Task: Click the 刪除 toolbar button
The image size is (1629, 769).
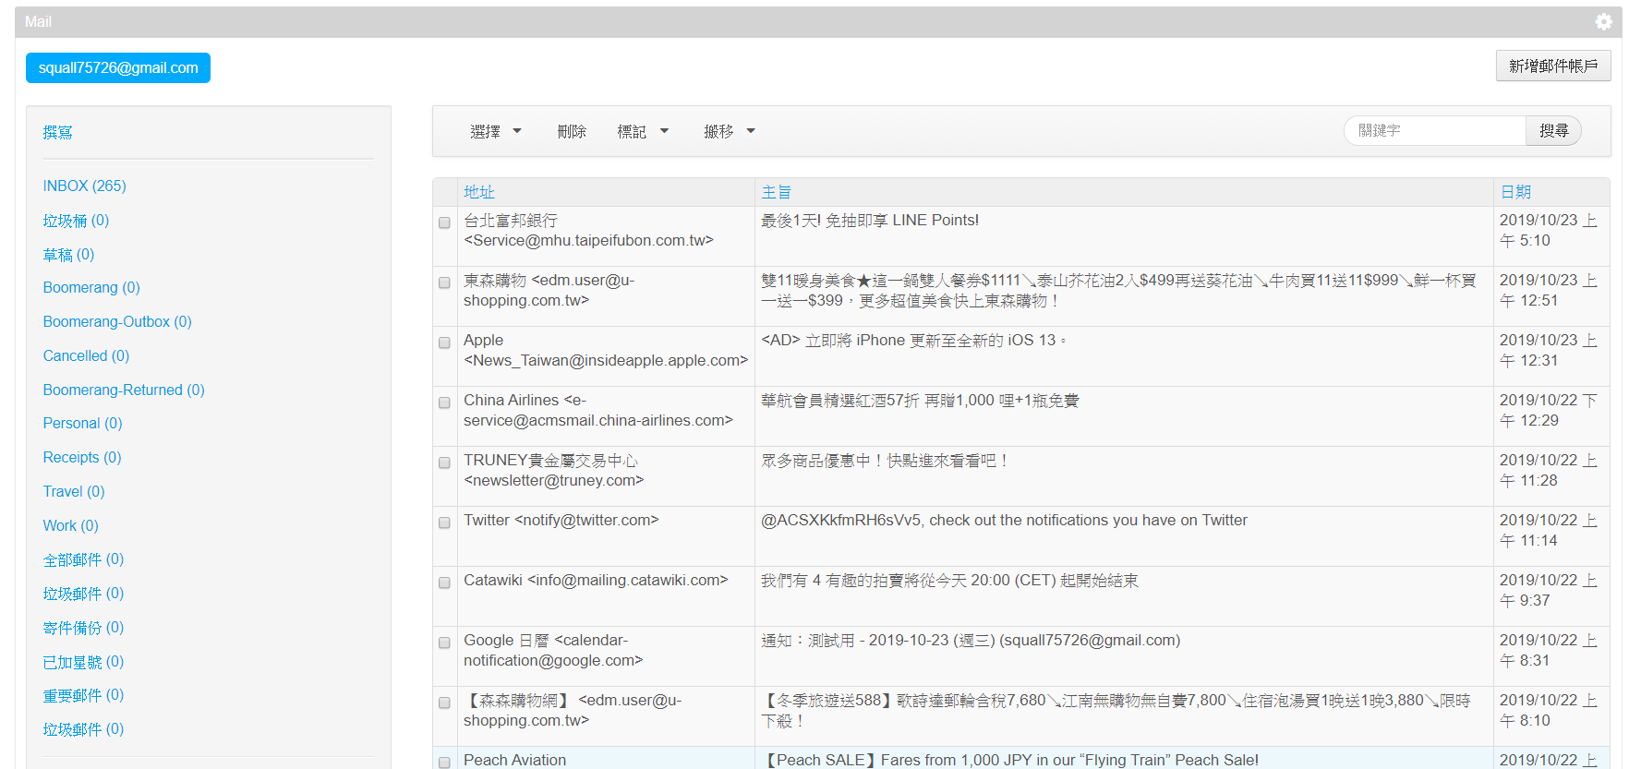Action: click(x=572, y=131)
